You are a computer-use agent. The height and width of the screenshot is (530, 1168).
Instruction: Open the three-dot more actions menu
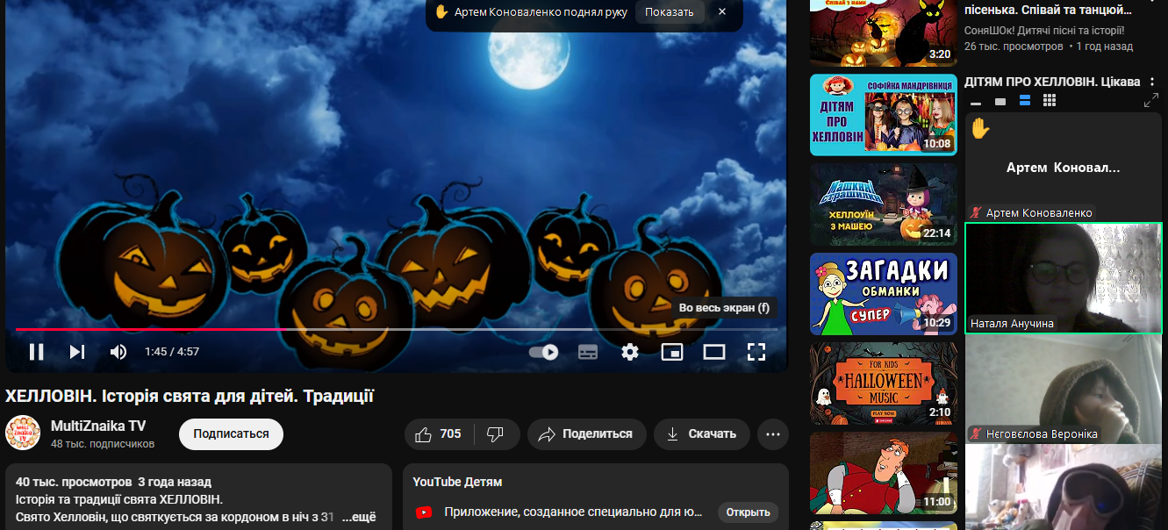click(x=772, y=434)
